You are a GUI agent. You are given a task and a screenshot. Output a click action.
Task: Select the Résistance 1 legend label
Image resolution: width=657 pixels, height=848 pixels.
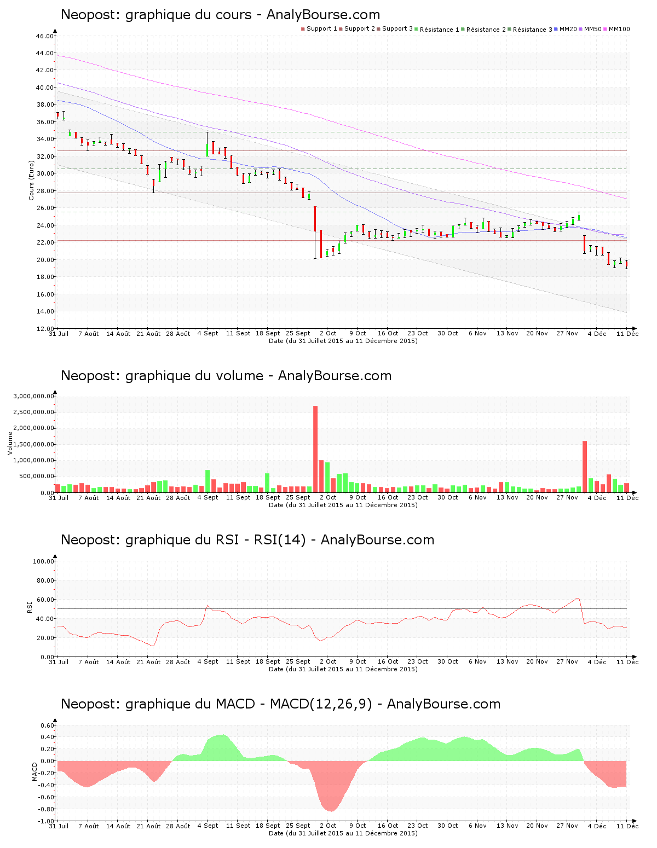(440, 30)
